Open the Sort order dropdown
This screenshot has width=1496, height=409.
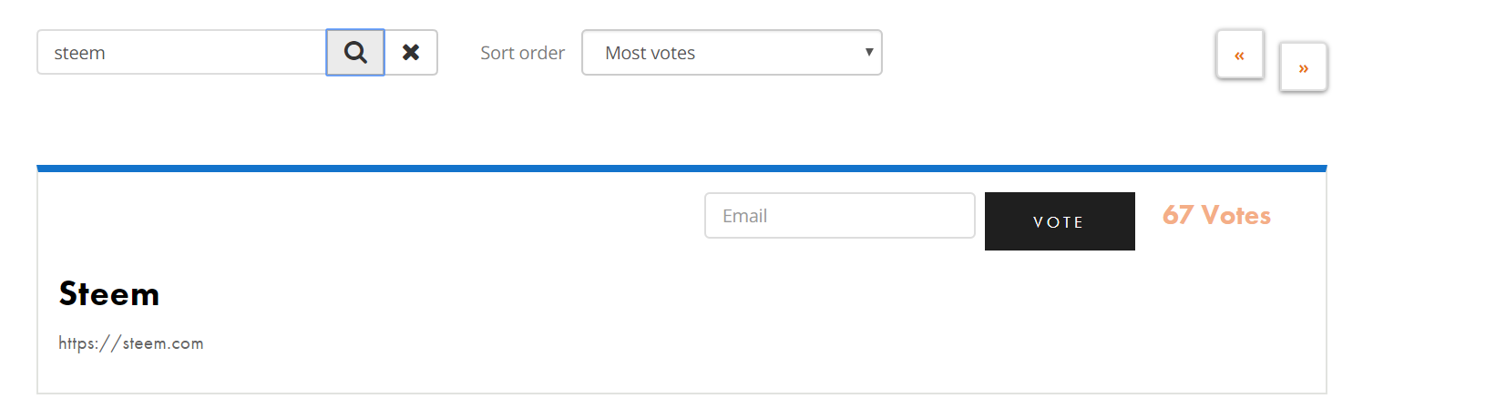click(x=732, y=53)
